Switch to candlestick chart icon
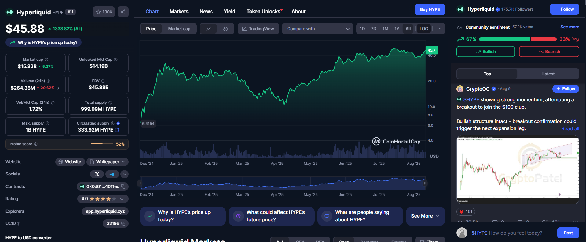This screenshot has width=586, height=242. pos(225,29)
